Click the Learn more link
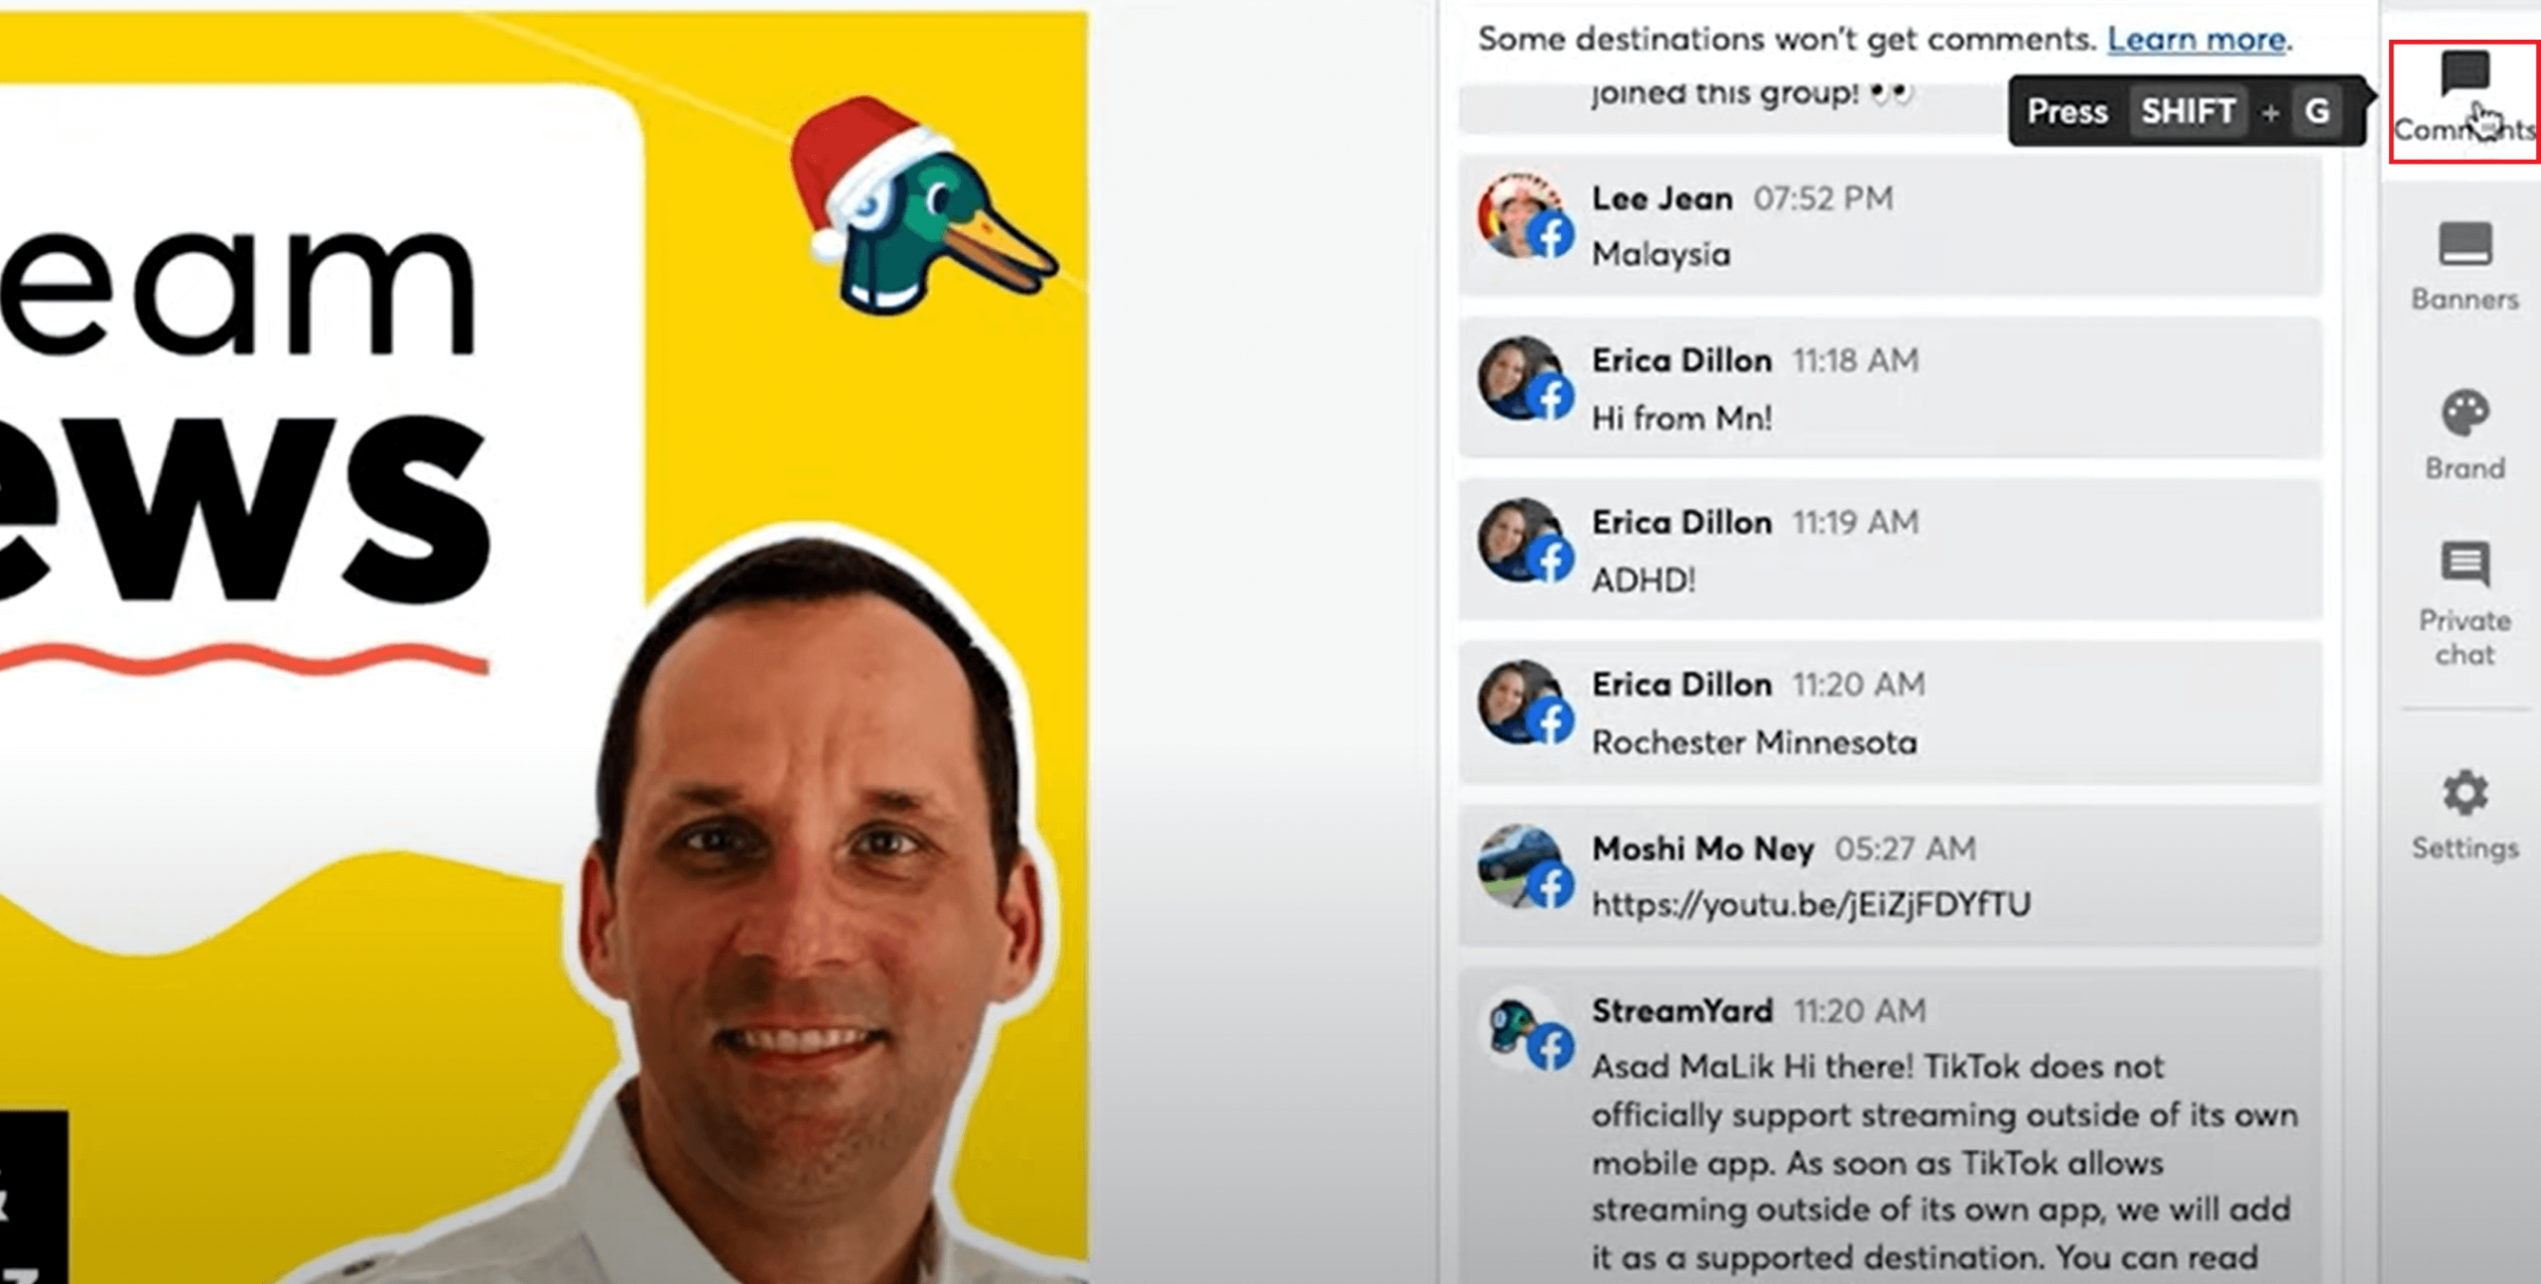Viewport: 2541px width, 1284px height. coord(2197,40)
